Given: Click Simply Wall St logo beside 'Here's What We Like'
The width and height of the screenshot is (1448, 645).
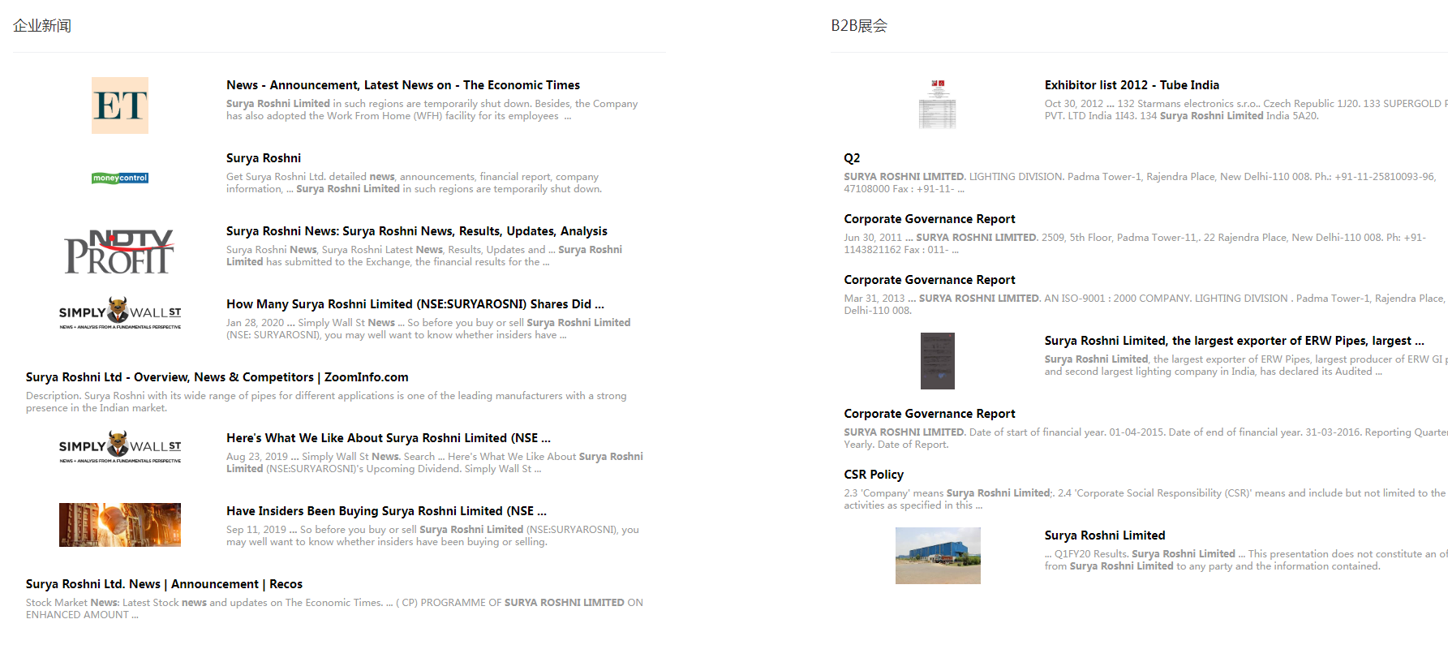Looking at the screenshot, I should pos(120,447).
